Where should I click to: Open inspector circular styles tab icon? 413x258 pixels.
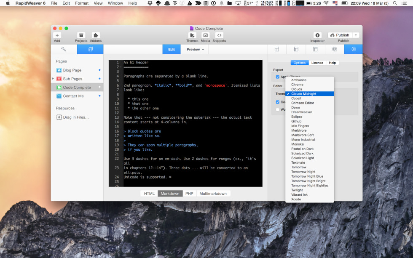coord(335,49)
